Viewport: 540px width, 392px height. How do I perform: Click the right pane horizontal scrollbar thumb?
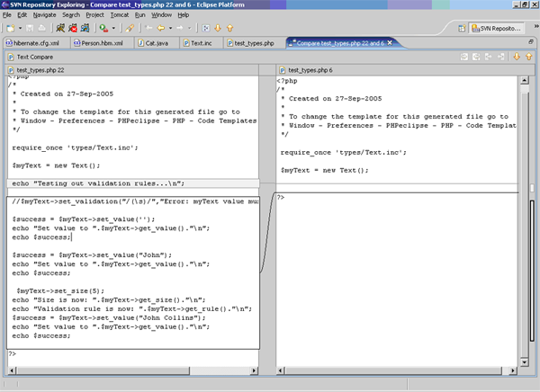[393, 370]
